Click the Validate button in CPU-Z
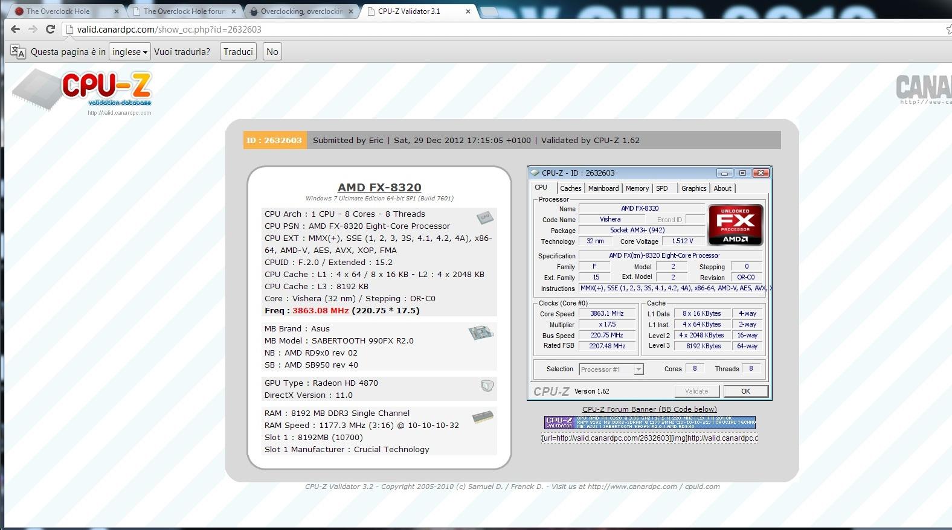This screenshot has width=952, height=530. 696,391
